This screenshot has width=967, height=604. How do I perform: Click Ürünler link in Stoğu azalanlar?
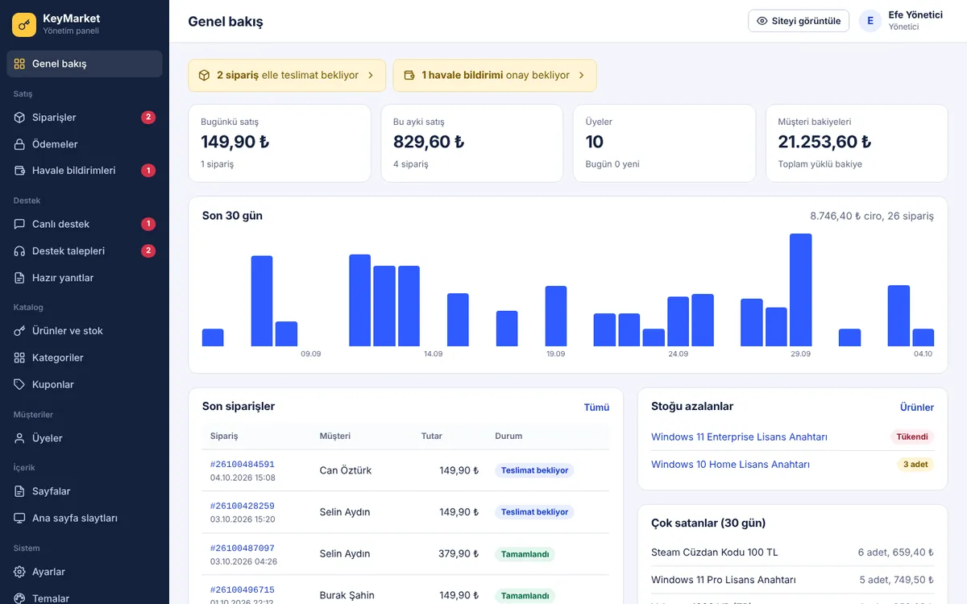click(x=917, y=407)
